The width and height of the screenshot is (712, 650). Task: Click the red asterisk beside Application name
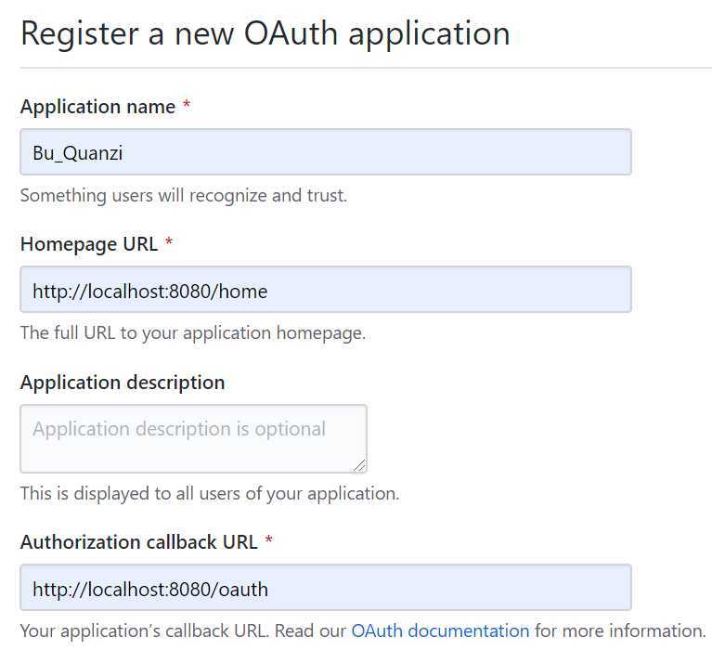tap(187, 107)
